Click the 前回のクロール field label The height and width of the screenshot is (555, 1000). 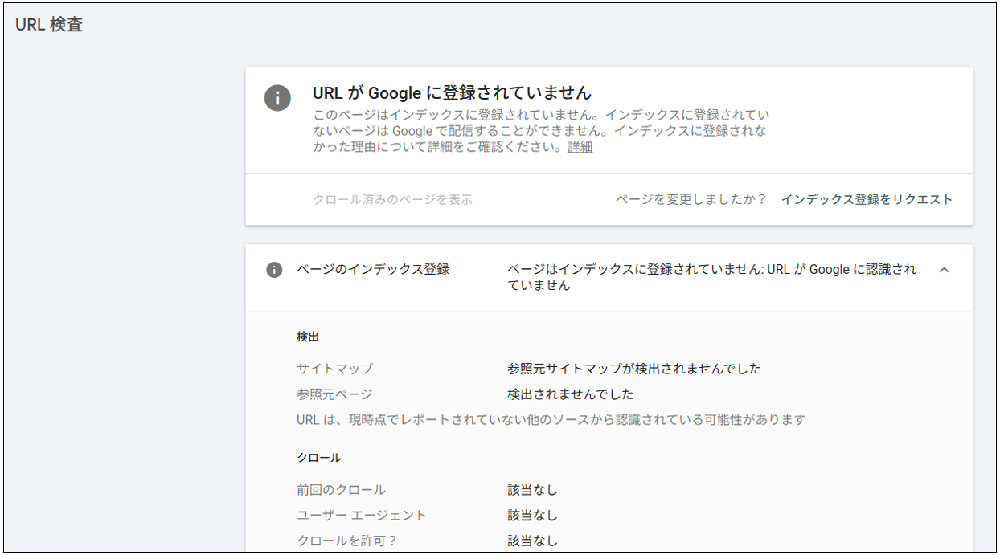pos(341,490)
